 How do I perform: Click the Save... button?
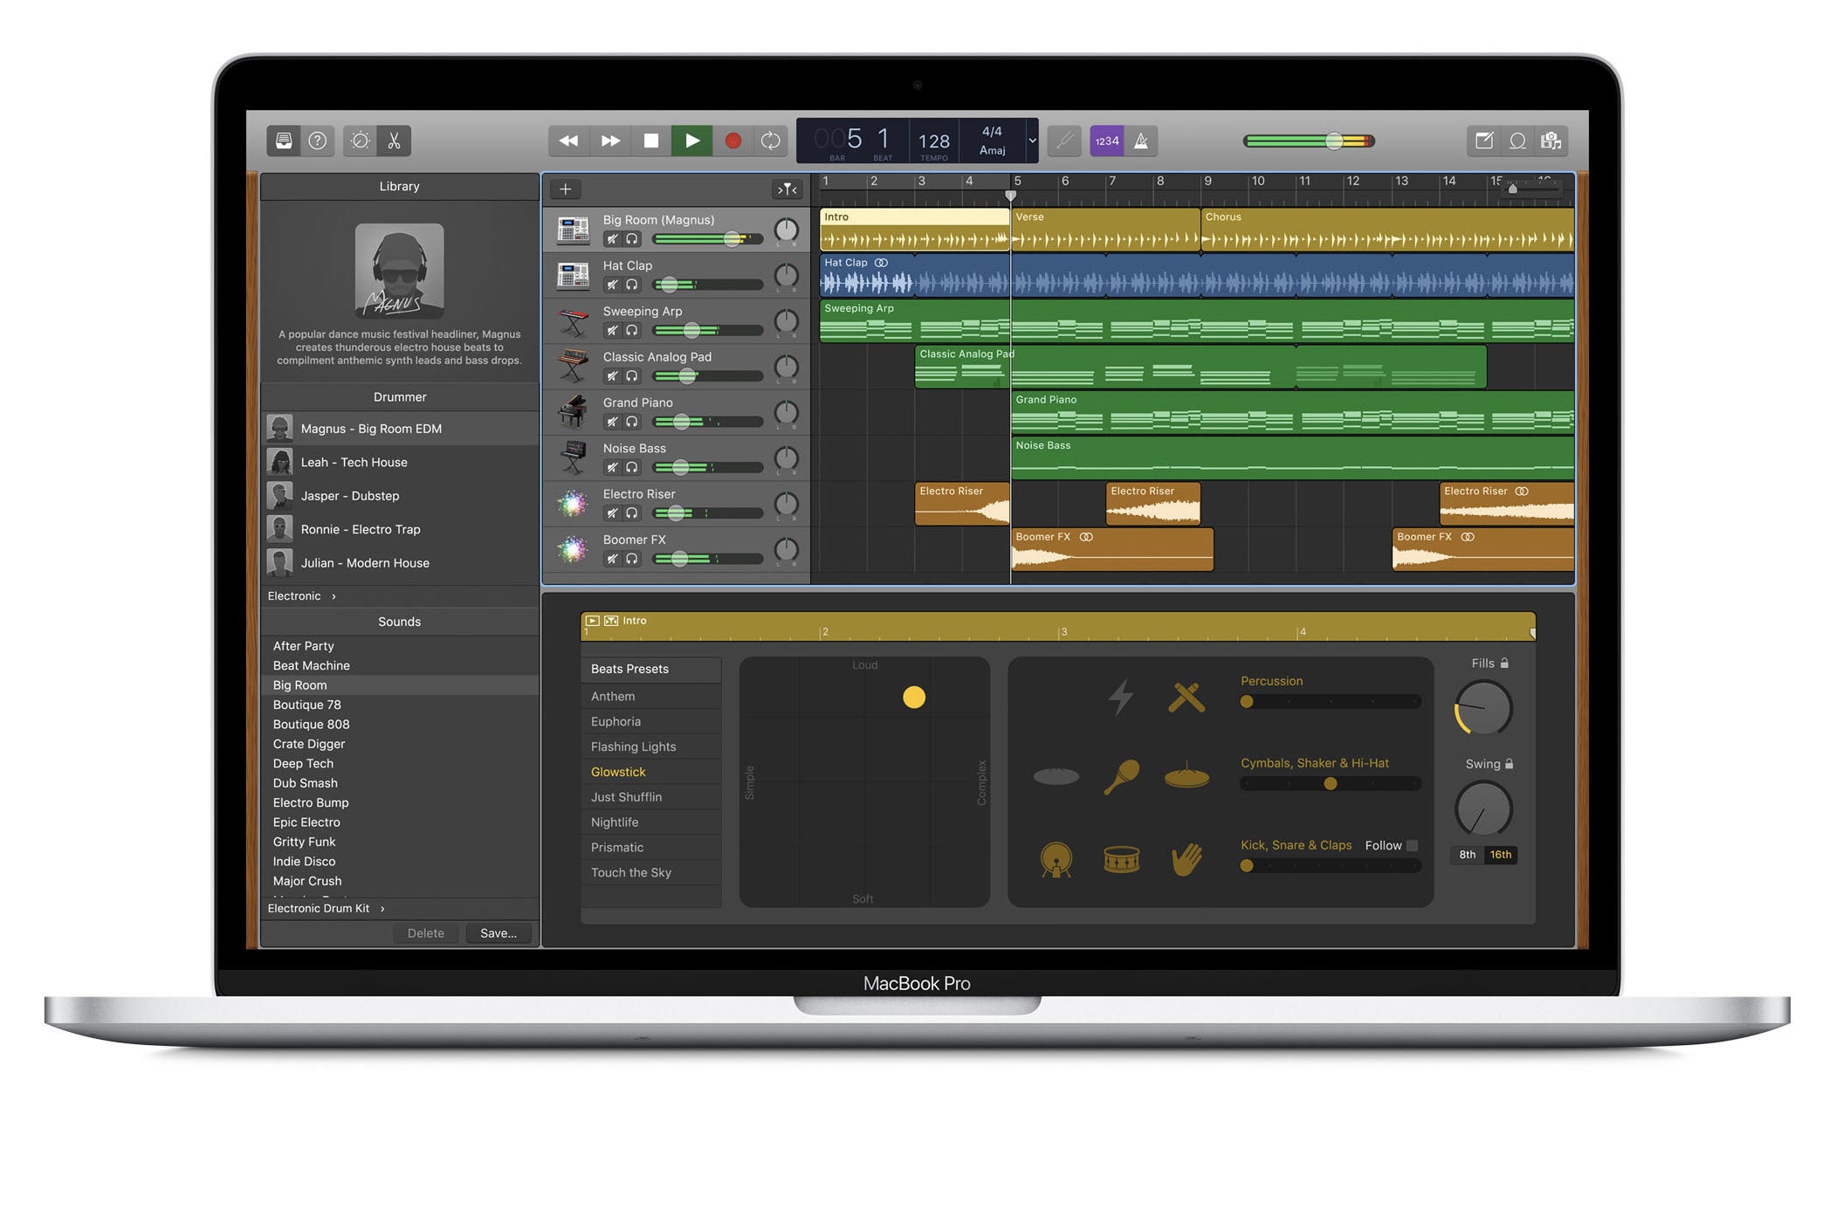tap(498, 933)
